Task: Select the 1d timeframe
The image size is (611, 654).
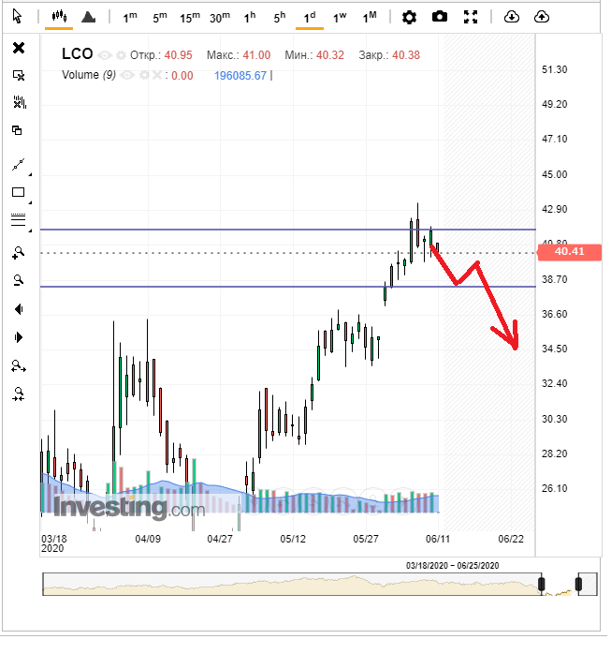Action: point(310,18)
